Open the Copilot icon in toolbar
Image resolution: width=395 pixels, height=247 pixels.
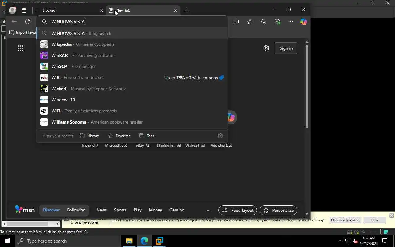pos(304,22)
